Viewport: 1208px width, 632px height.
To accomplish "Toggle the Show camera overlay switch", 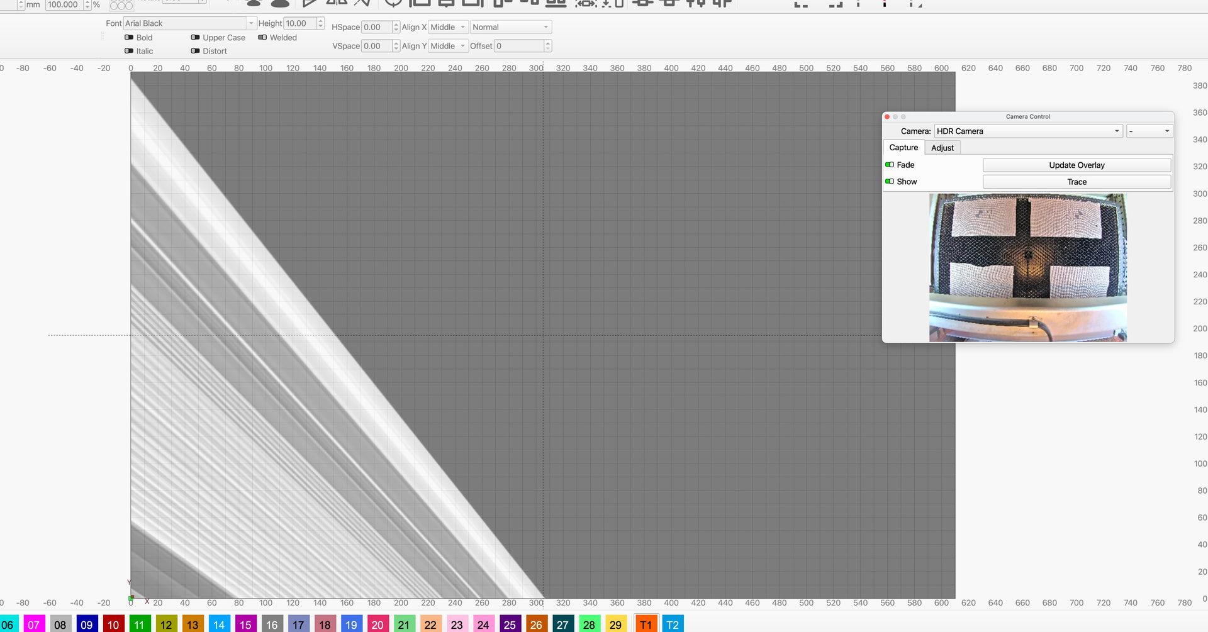I will point(890,182).
